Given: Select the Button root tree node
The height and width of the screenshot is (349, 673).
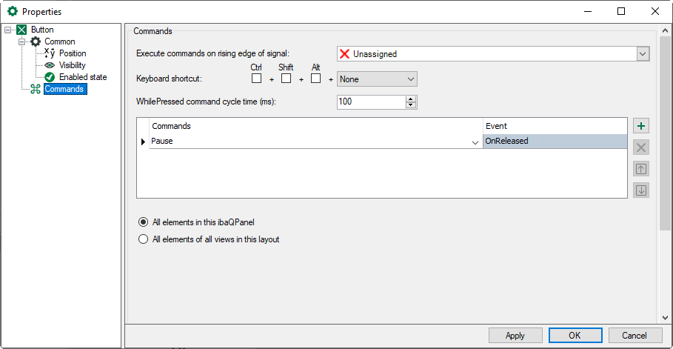Looking at the screenshot, I should [x=42, y=30].
